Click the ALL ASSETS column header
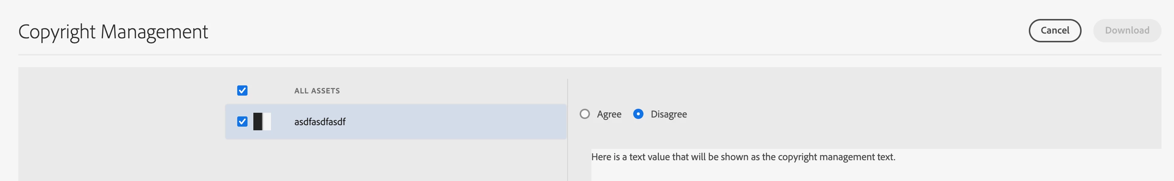This screenshot has height=181, width=1174. click(x=317, y=91)
